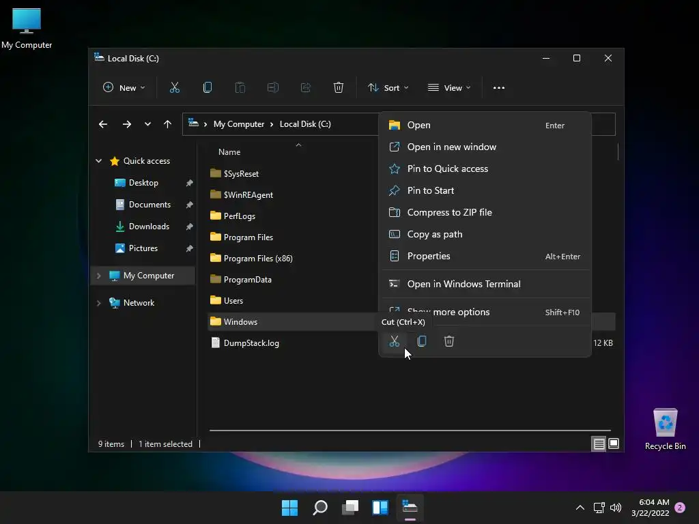Choose Pin to Quick access
The image size is (699, 524).
[x=485, y=169]
